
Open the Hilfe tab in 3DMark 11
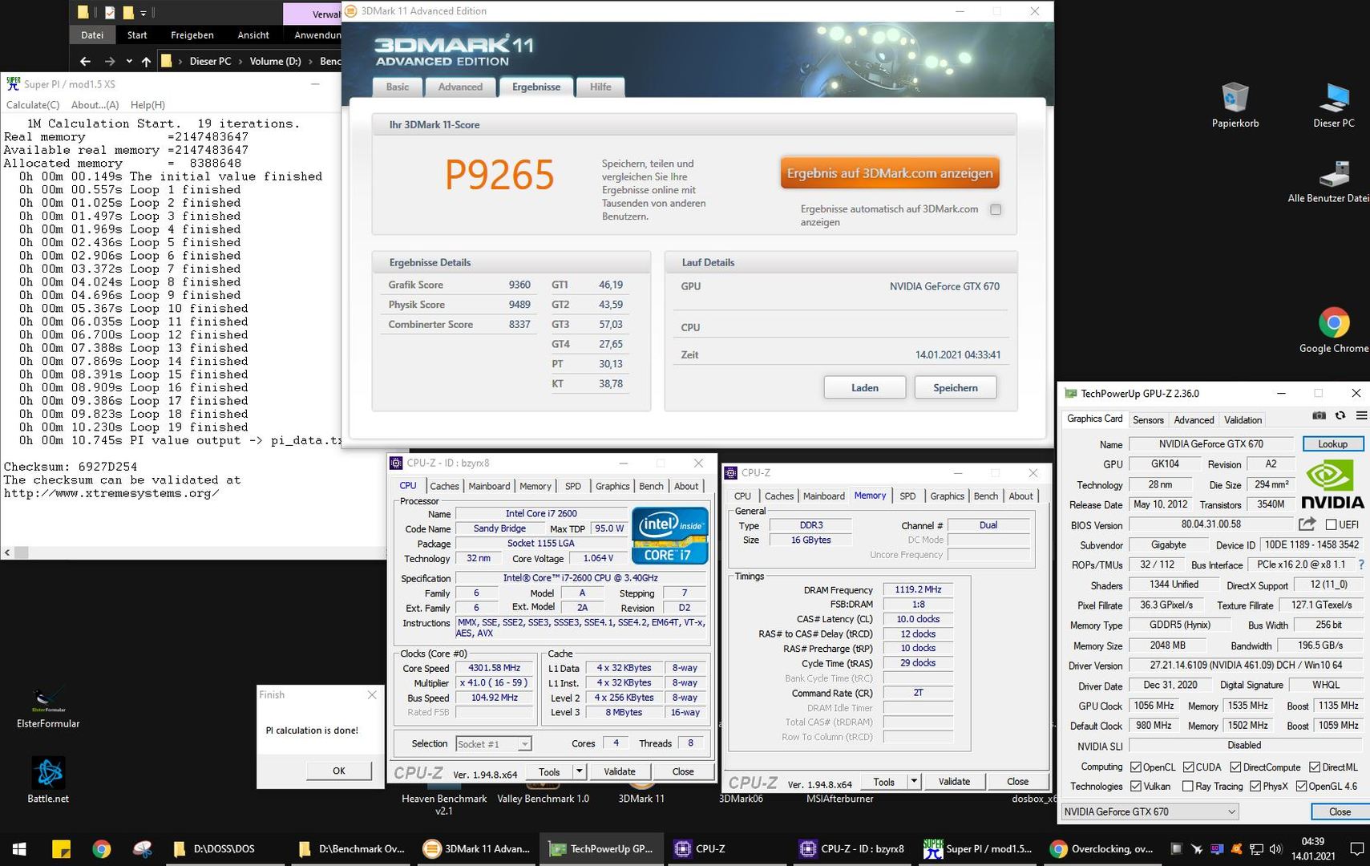pos(600,87)
